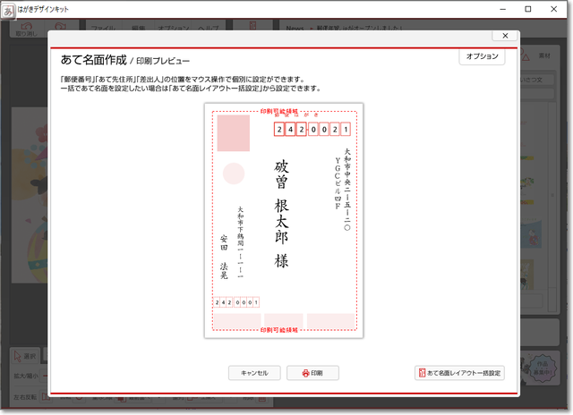Click the bottom-center pink lottery box
Viewport: 573px width, 415px height.
click(x=283, y=320)
